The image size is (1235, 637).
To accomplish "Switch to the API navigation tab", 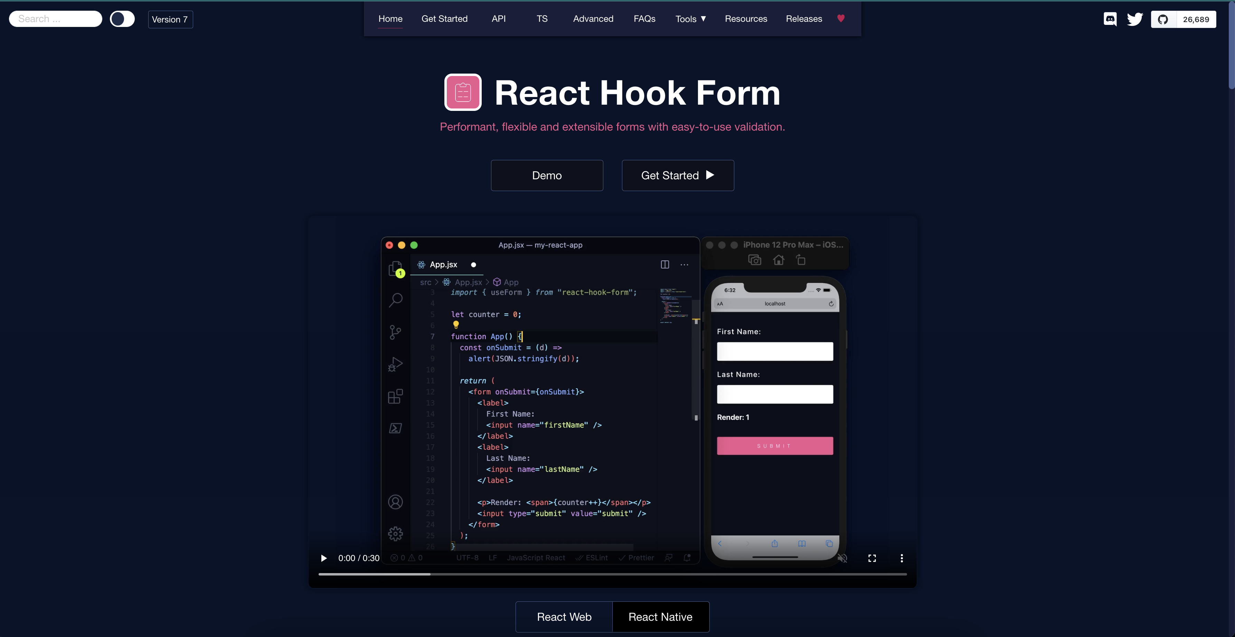I will (499, 19).
